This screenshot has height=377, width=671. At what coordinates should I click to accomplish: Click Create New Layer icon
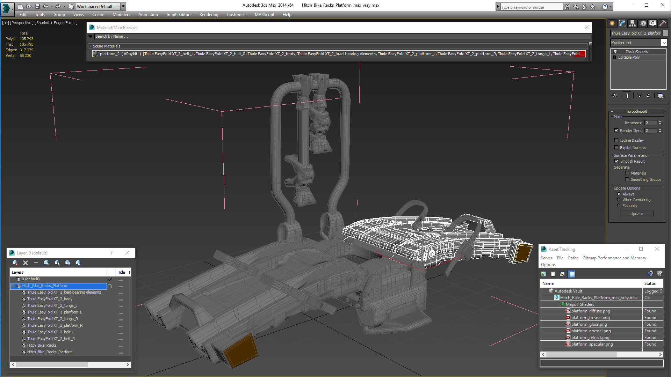pos(15,263)
